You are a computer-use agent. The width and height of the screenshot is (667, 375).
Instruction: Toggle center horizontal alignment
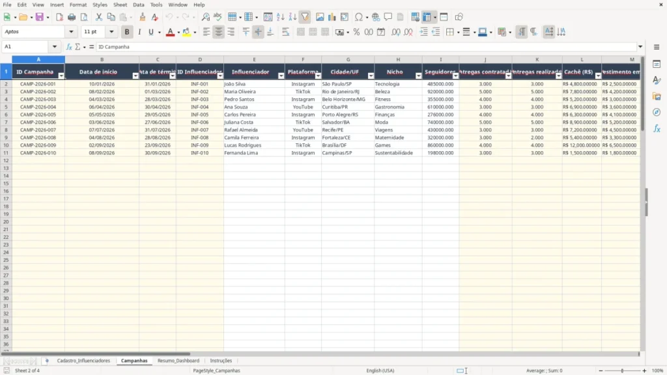(219, 32)
